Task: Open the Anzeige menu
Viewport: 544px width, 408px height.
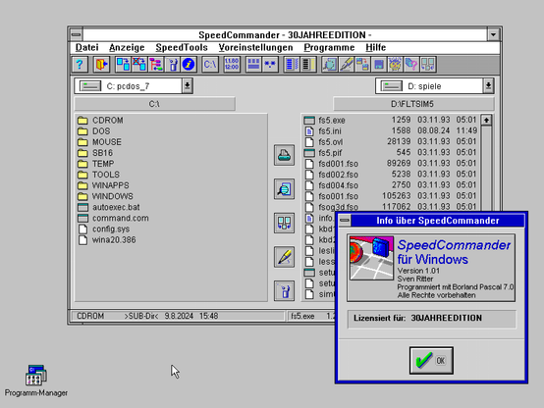Action: point(127,47)
